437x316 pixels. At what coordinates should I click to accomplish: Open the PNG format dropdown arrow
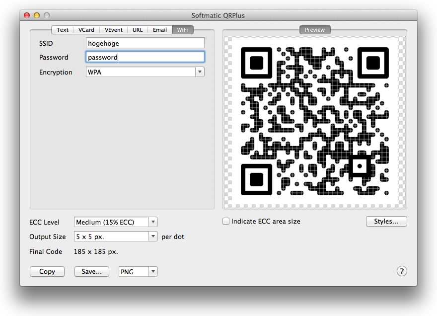pos(153,271)
